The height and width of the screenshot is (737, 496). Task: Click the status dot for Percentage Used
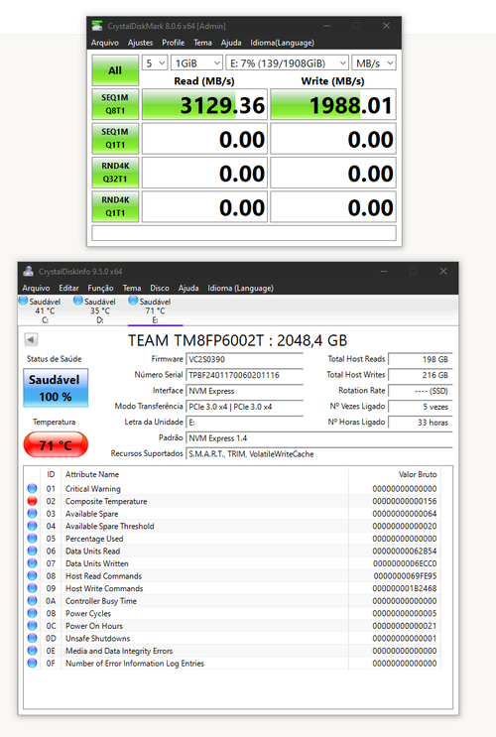(32, 539)
